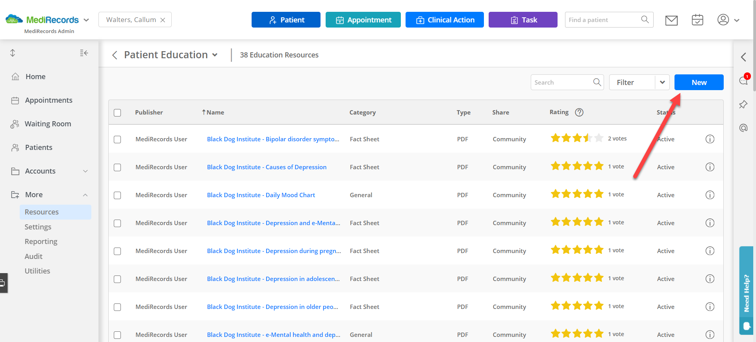Open the Filter dropdown arrow
This screenshot has height=342, width=756.
pos(662,82)
